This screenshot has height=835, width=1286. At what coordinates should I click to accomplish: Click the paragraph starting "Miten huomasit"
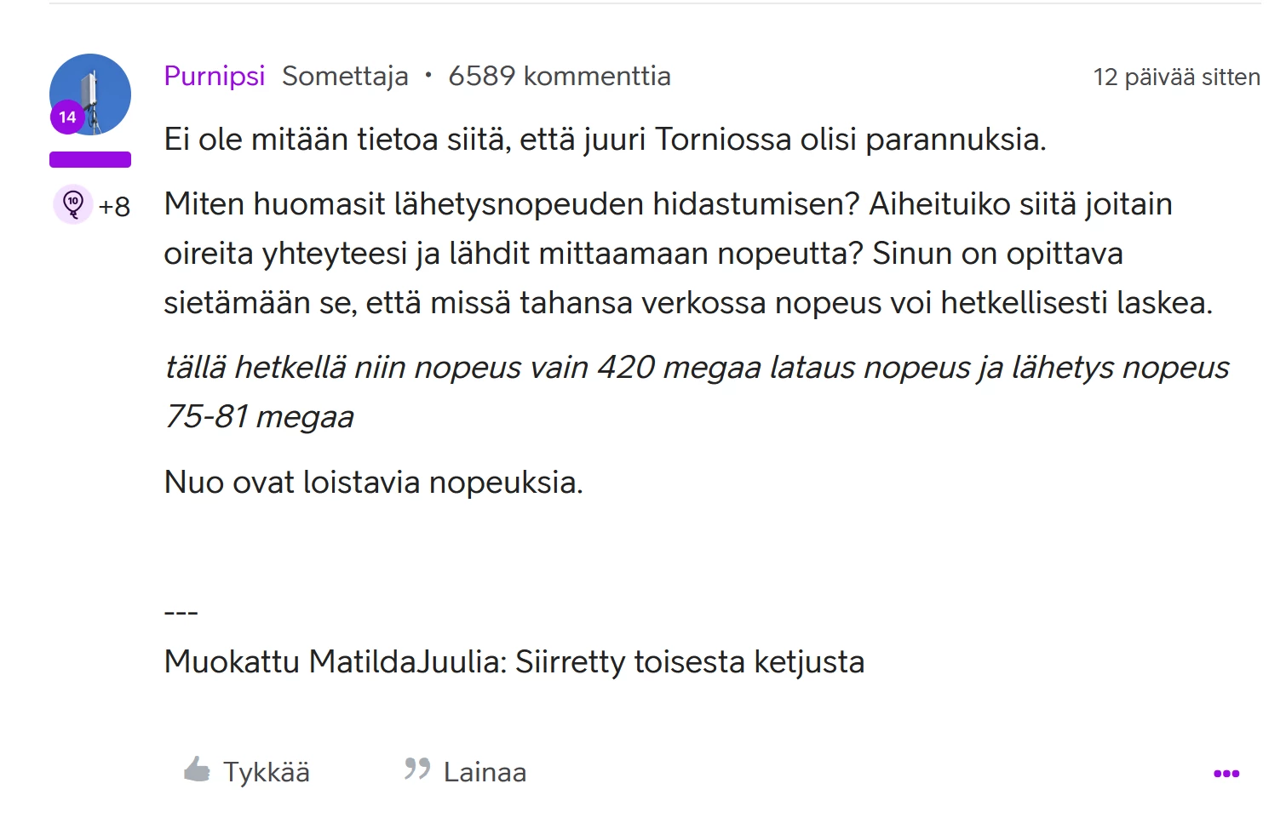tap(686, 254)
